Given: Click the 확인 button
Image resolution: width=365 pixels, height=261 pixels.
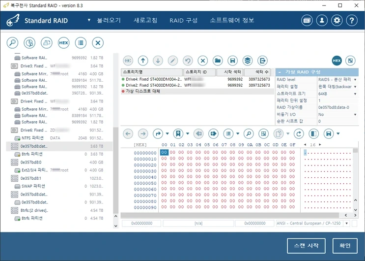Looking at the screenshot, I should click(x=345, y=246).
